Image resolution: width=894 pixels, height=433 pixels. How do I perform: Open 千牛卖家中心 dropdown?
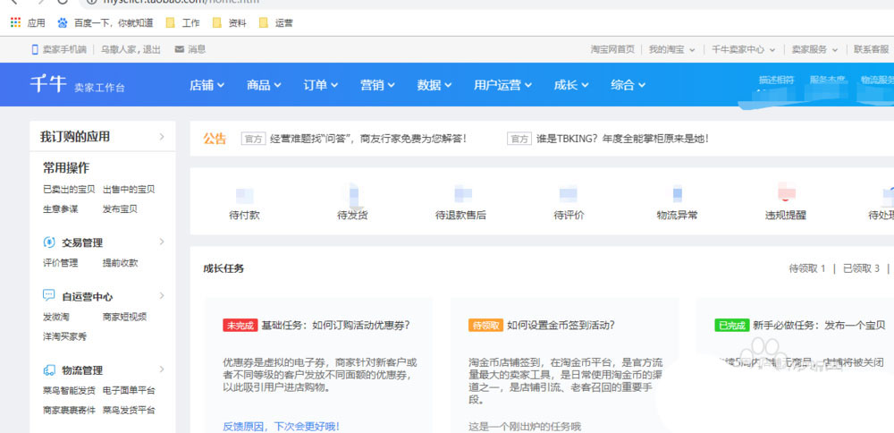tap(744, 49)
